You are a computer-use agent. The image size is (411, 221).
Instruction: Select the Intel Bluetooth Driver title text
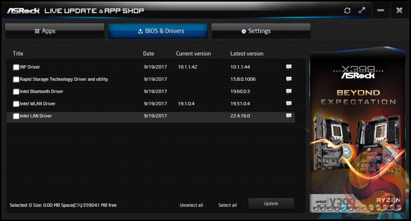coord(41,91)
